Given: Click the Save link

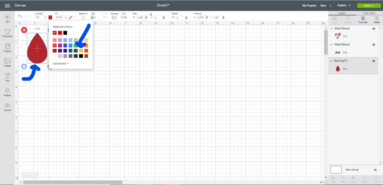Looking at the screenshot, I should point(323,6).
